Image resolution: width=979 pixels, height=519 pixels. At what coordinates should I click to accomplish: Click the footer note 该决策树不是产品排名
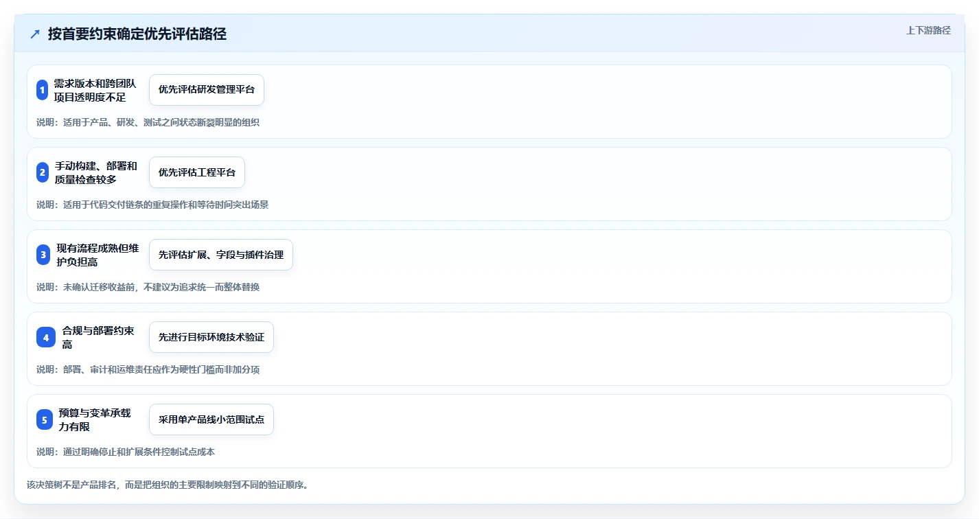click(168, 485)
